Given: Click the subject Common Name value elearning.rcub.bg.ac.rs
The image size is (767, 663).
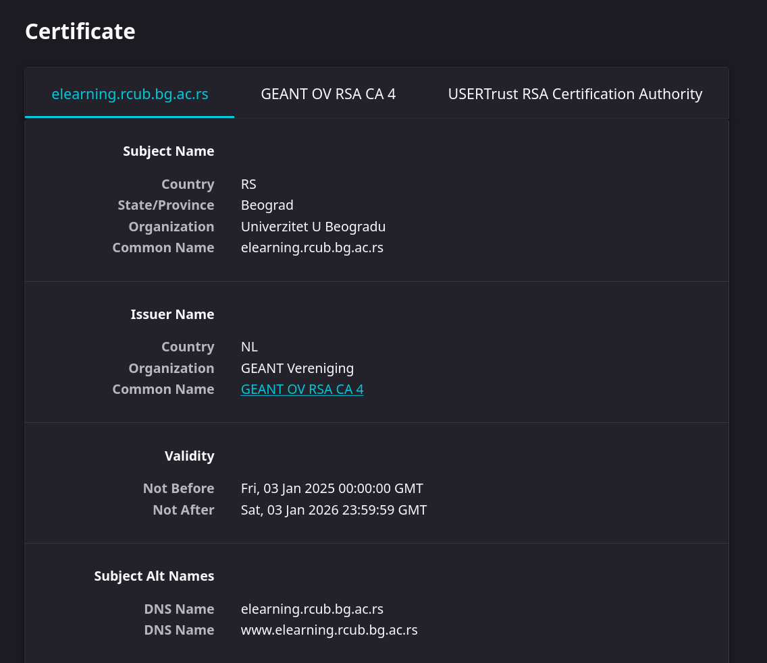Looking at the screenshot, I should click(x=312, y=248).
